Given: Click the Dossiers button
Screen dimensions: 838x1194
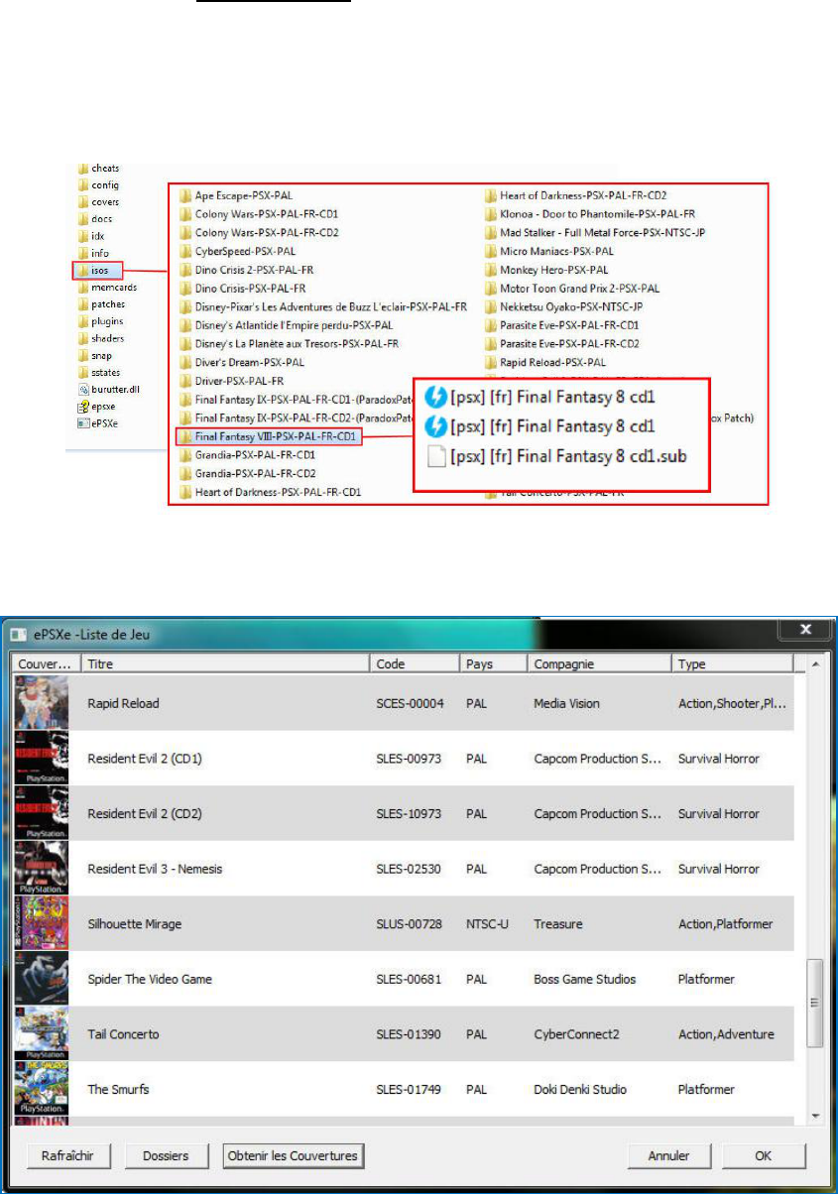Looking at the screenshot, I should 166,1155.
